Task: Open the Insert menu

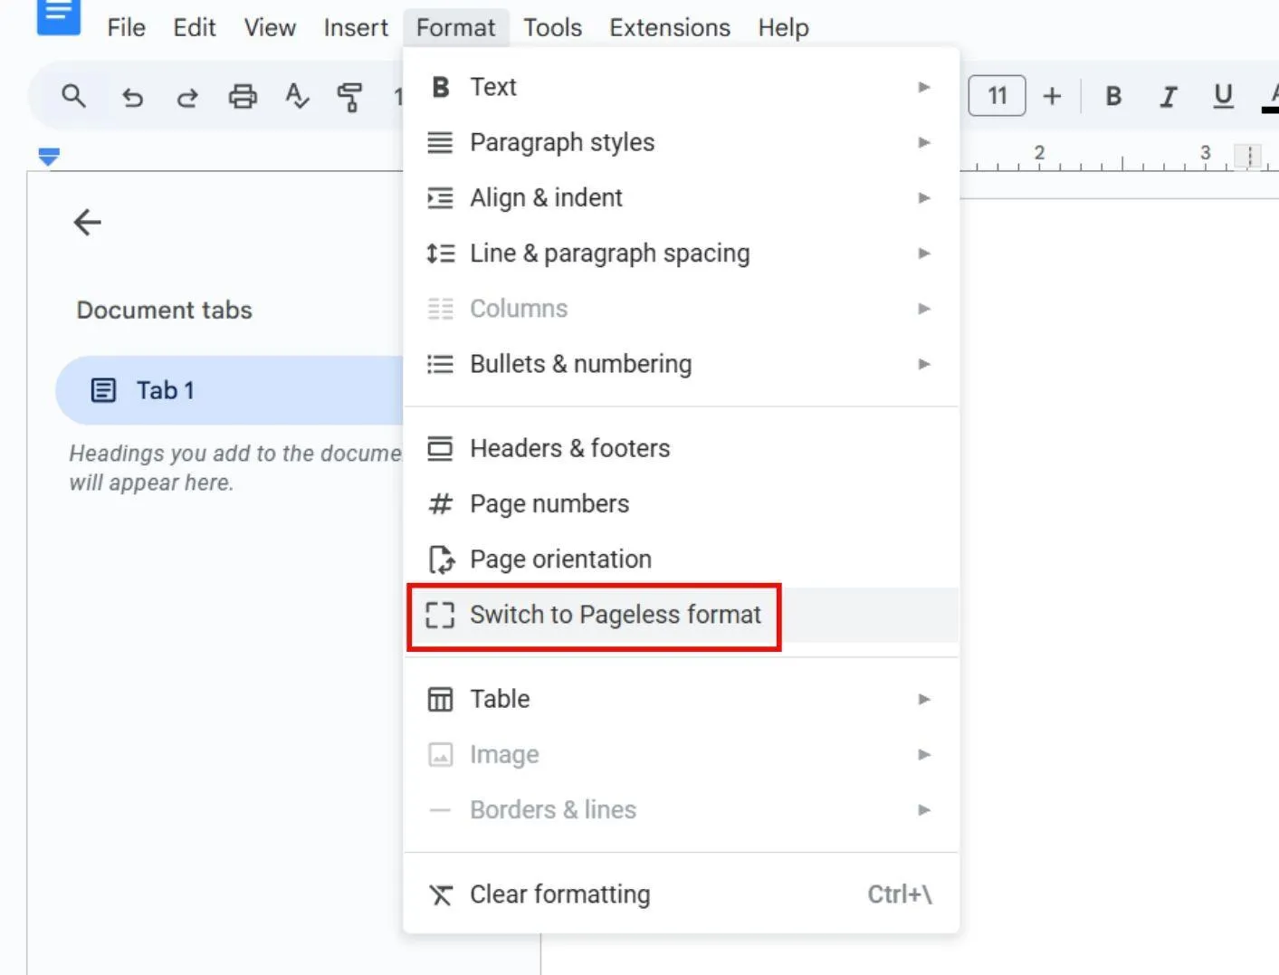Action: [356, 28]
